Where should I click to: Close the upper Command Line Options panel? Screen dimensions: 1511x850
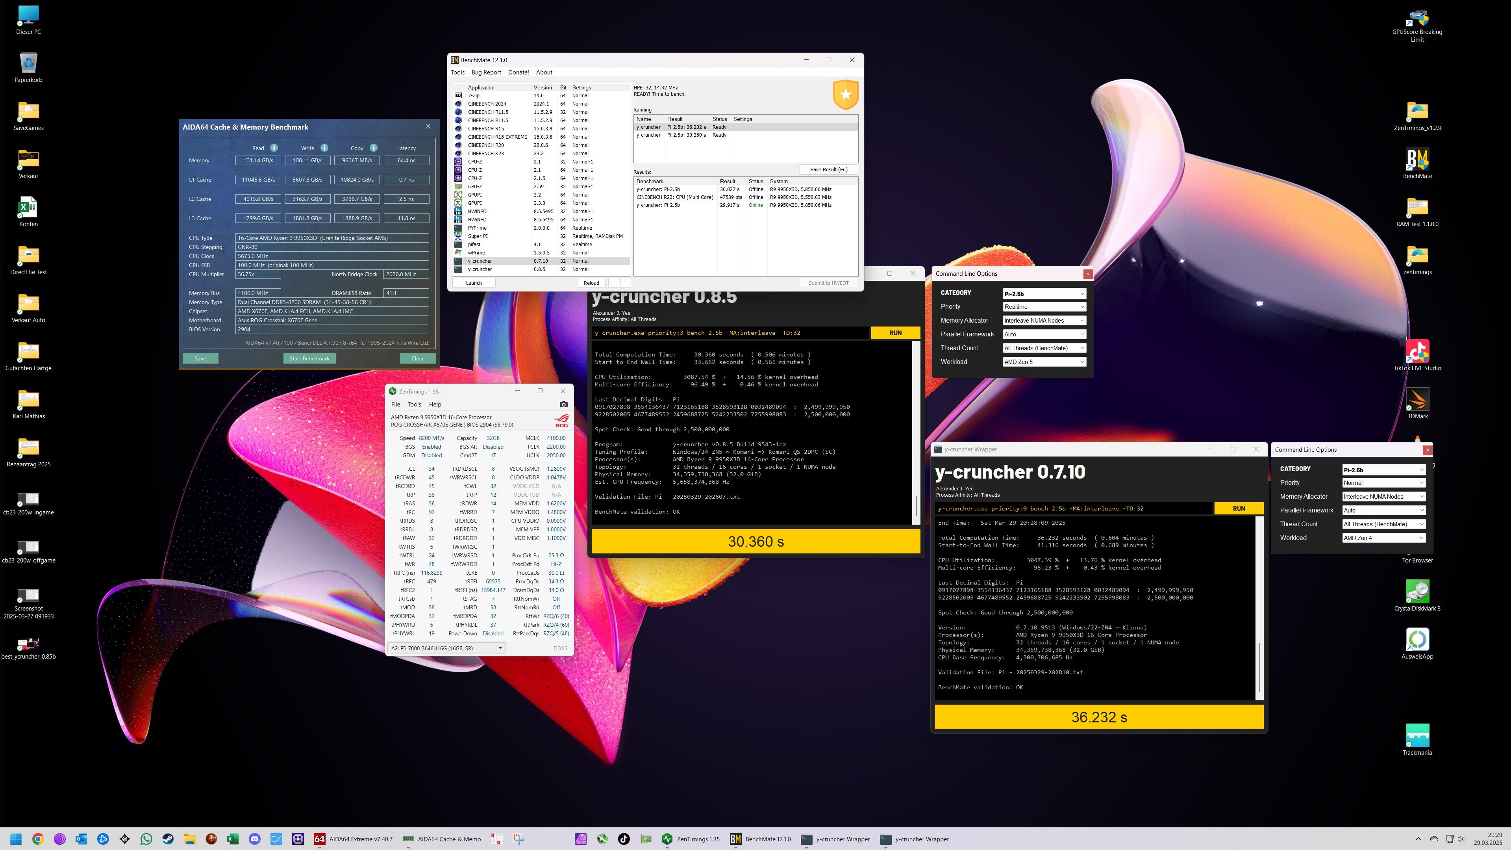click(1088, 274)
